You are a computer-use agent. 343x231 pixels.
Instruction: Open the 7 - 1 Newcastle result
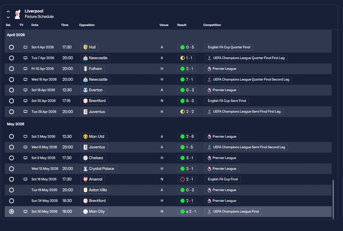187,79
